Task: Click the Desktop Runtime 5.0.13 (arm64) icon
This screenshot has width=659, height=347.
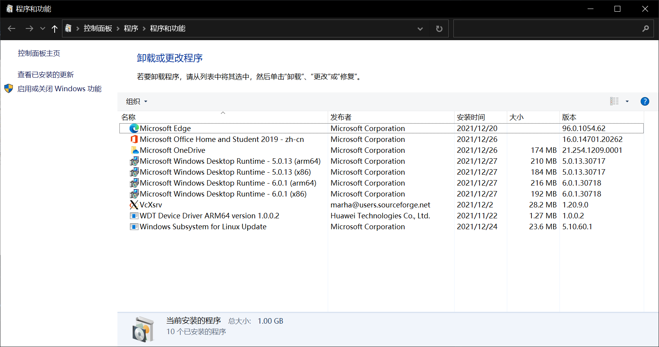Action: pyautogui.click(x=134, y=161)
